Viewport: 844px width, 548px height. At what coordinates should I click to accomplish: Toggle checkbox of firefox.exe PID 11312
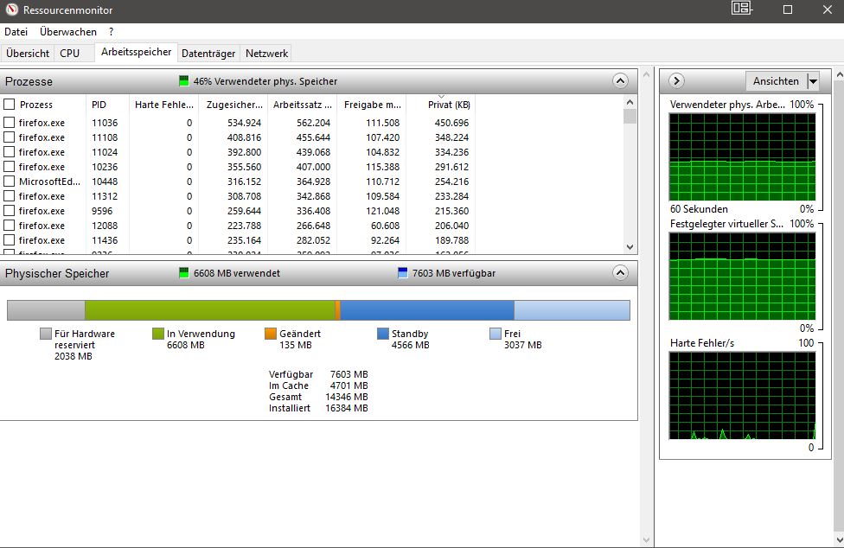tap(10, 196)
